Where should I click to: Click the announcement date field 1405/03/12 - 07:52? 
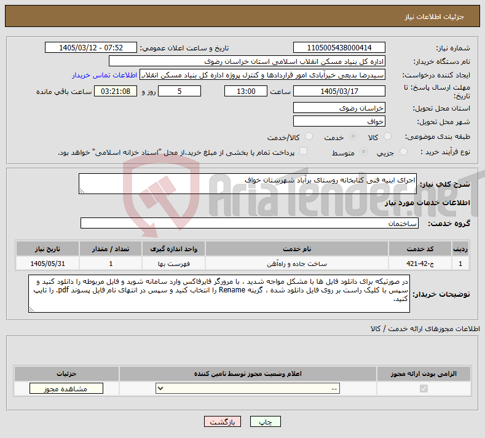pos(91,47)
